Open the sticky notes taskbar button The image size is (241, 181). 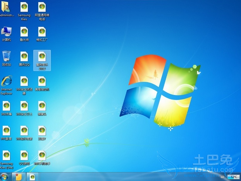19,177
